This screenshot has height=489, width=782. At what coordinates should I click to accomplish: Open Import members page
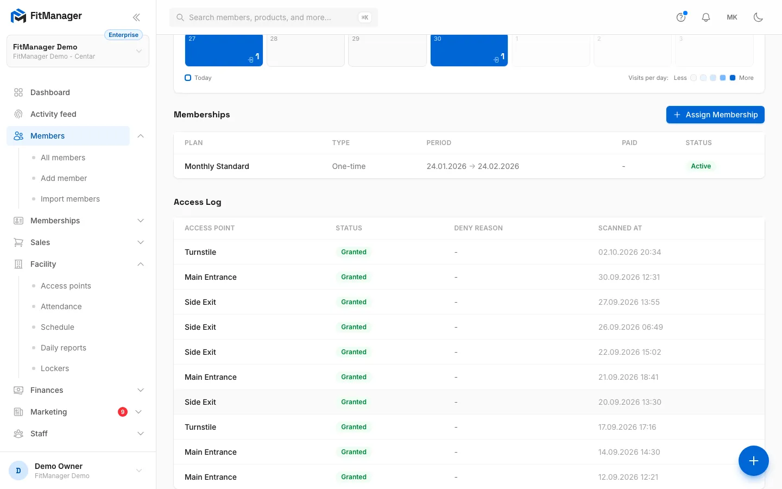(70, 199)
